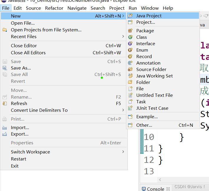Click the Save As floppy disk icon
The width and height of the screenshot is (209, 191).
5,68
